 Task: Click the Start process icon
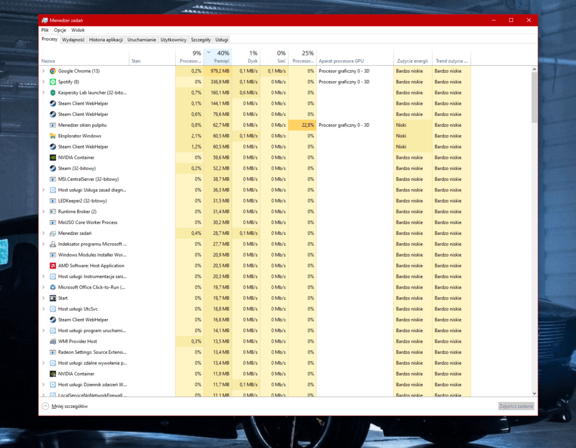[53, 298]
